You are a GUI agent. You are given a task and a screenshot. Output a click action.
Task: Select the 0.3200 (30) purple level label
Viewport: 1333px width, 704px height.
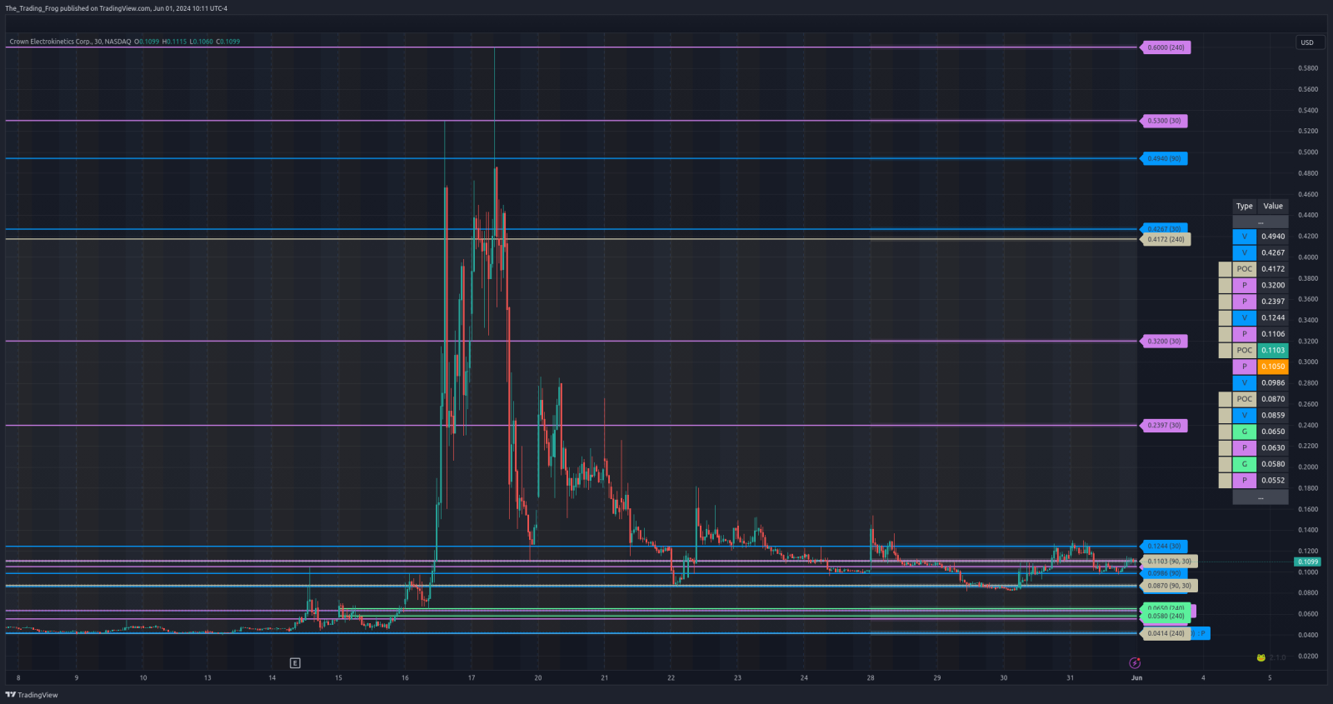1165,341
